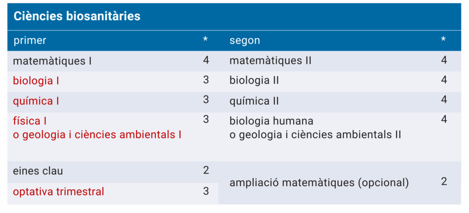This screenshot has width=469, height=213.
Task: Click the 'Ciències biosanitàries' table title
Action: [77, 17]
